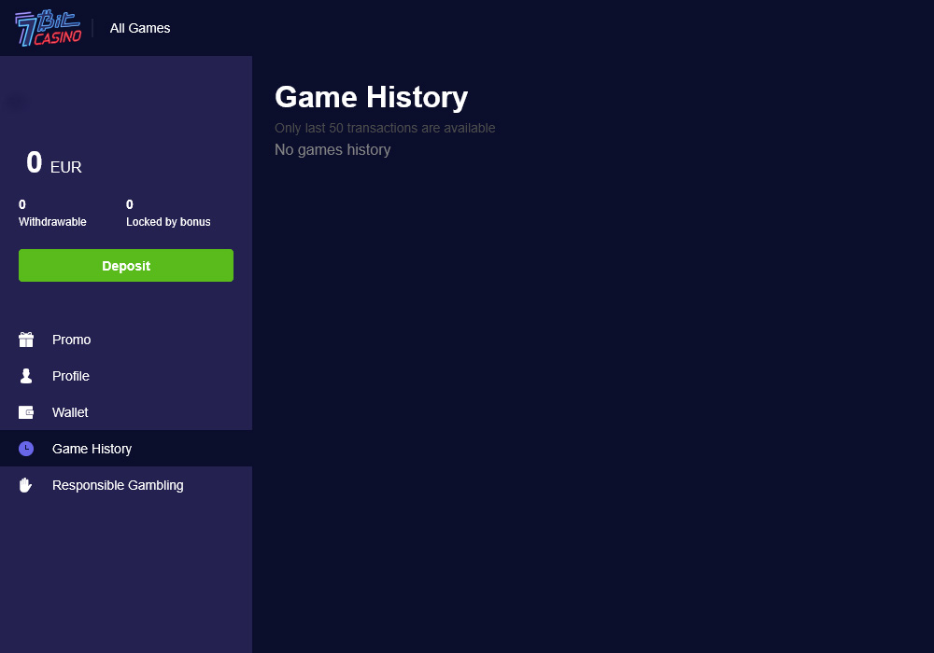This screenshot has height=653, width=934.
Task: Click the Profile person icon
Action: [x=26, y=376]
